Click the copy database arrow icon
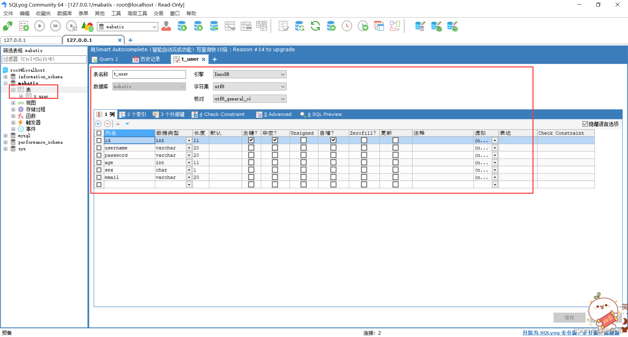 click(214, 26)
